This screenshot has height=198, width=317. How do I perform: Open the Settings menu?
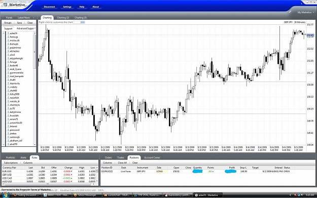[x=67, y=7]
